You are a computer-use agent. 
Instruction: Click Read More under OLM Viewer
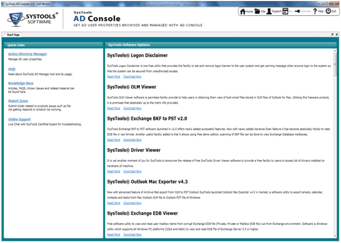point(114,108)
